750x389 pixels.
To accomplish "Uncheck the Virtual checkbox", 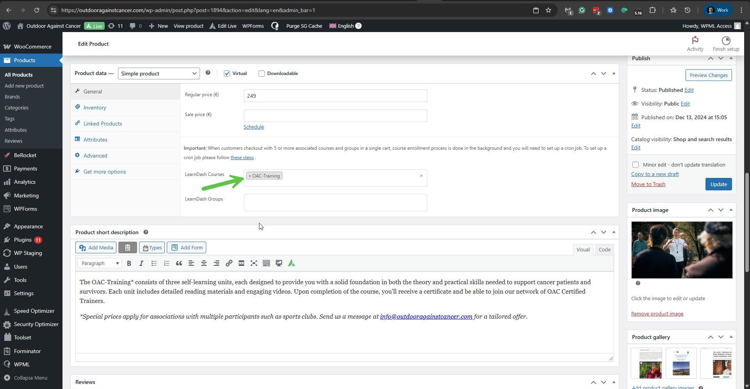I will click(x=227, y=73).
